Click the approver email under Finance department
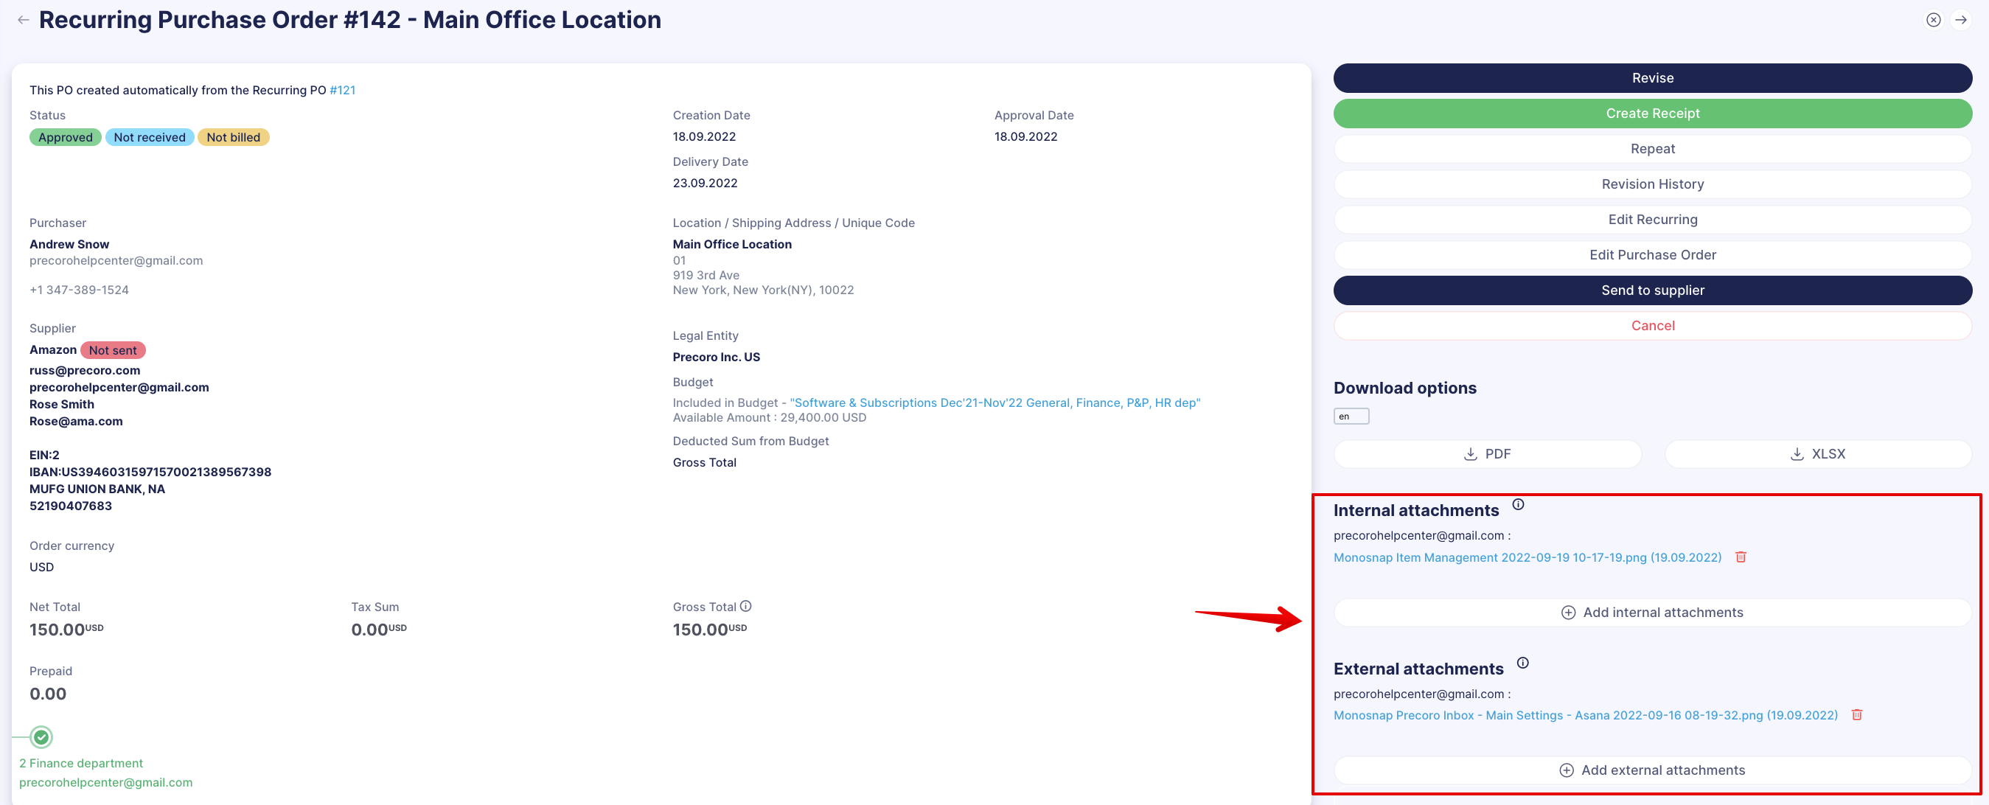This screenshot has width=1989, height=805. (105, 783)
